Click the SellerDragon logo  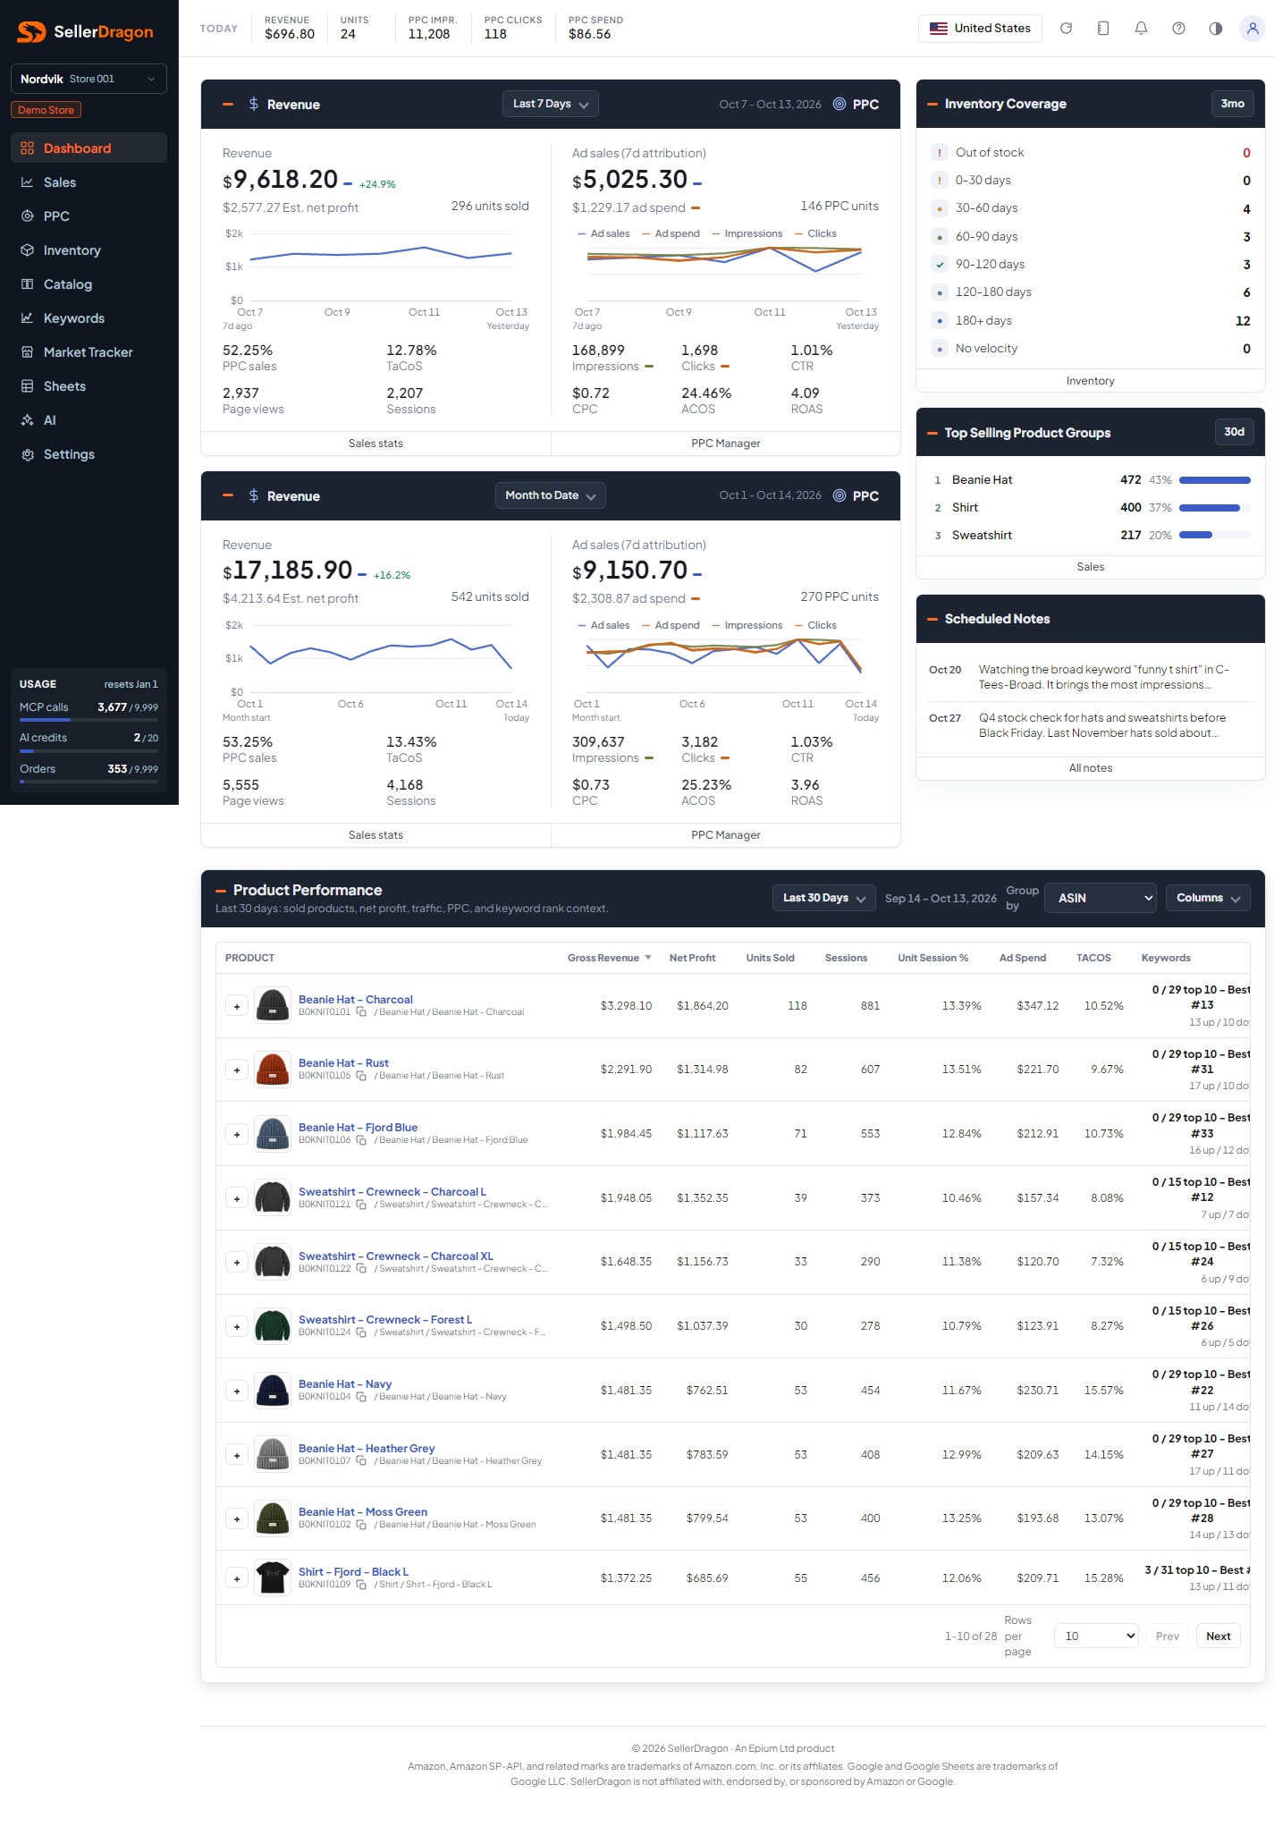(x=86, y=32)
